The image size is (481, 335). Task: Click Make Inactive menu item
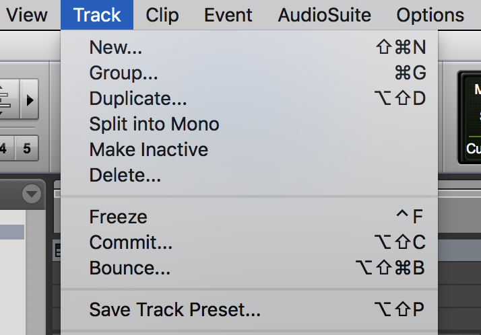[x=249, y=149]
